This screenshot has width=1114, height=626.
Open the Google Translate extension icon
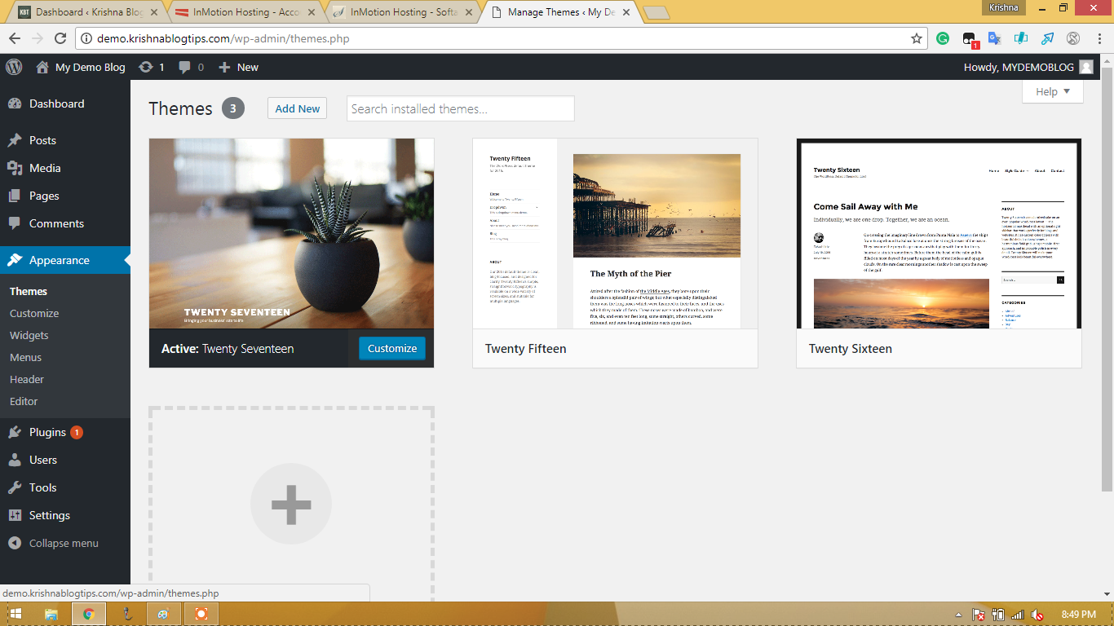[995, 38]
